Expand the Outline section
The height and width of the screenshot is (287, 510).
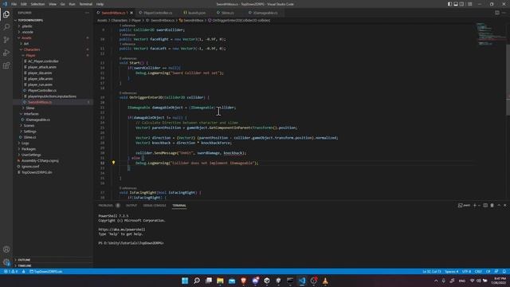tap(53, 260)
